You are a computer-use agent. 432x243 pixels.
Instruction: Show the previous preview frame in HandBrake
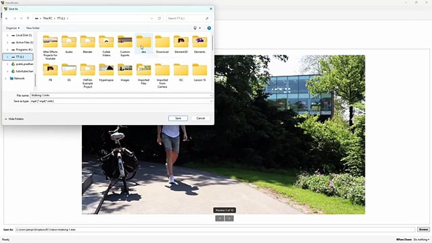(x=220, y=218)
